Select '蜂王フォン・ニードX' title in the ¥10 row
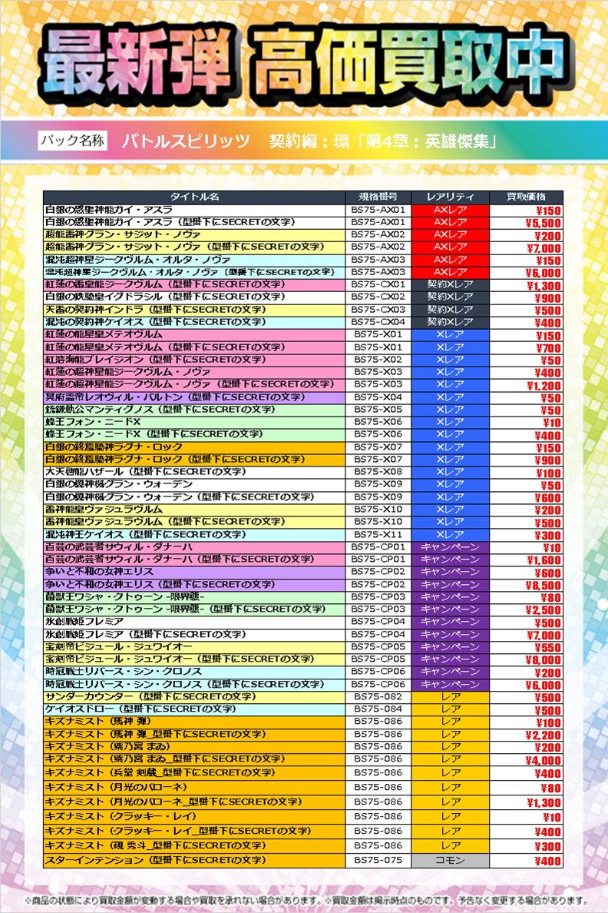This screenshot has height=913, width=608. click(193, 422)
